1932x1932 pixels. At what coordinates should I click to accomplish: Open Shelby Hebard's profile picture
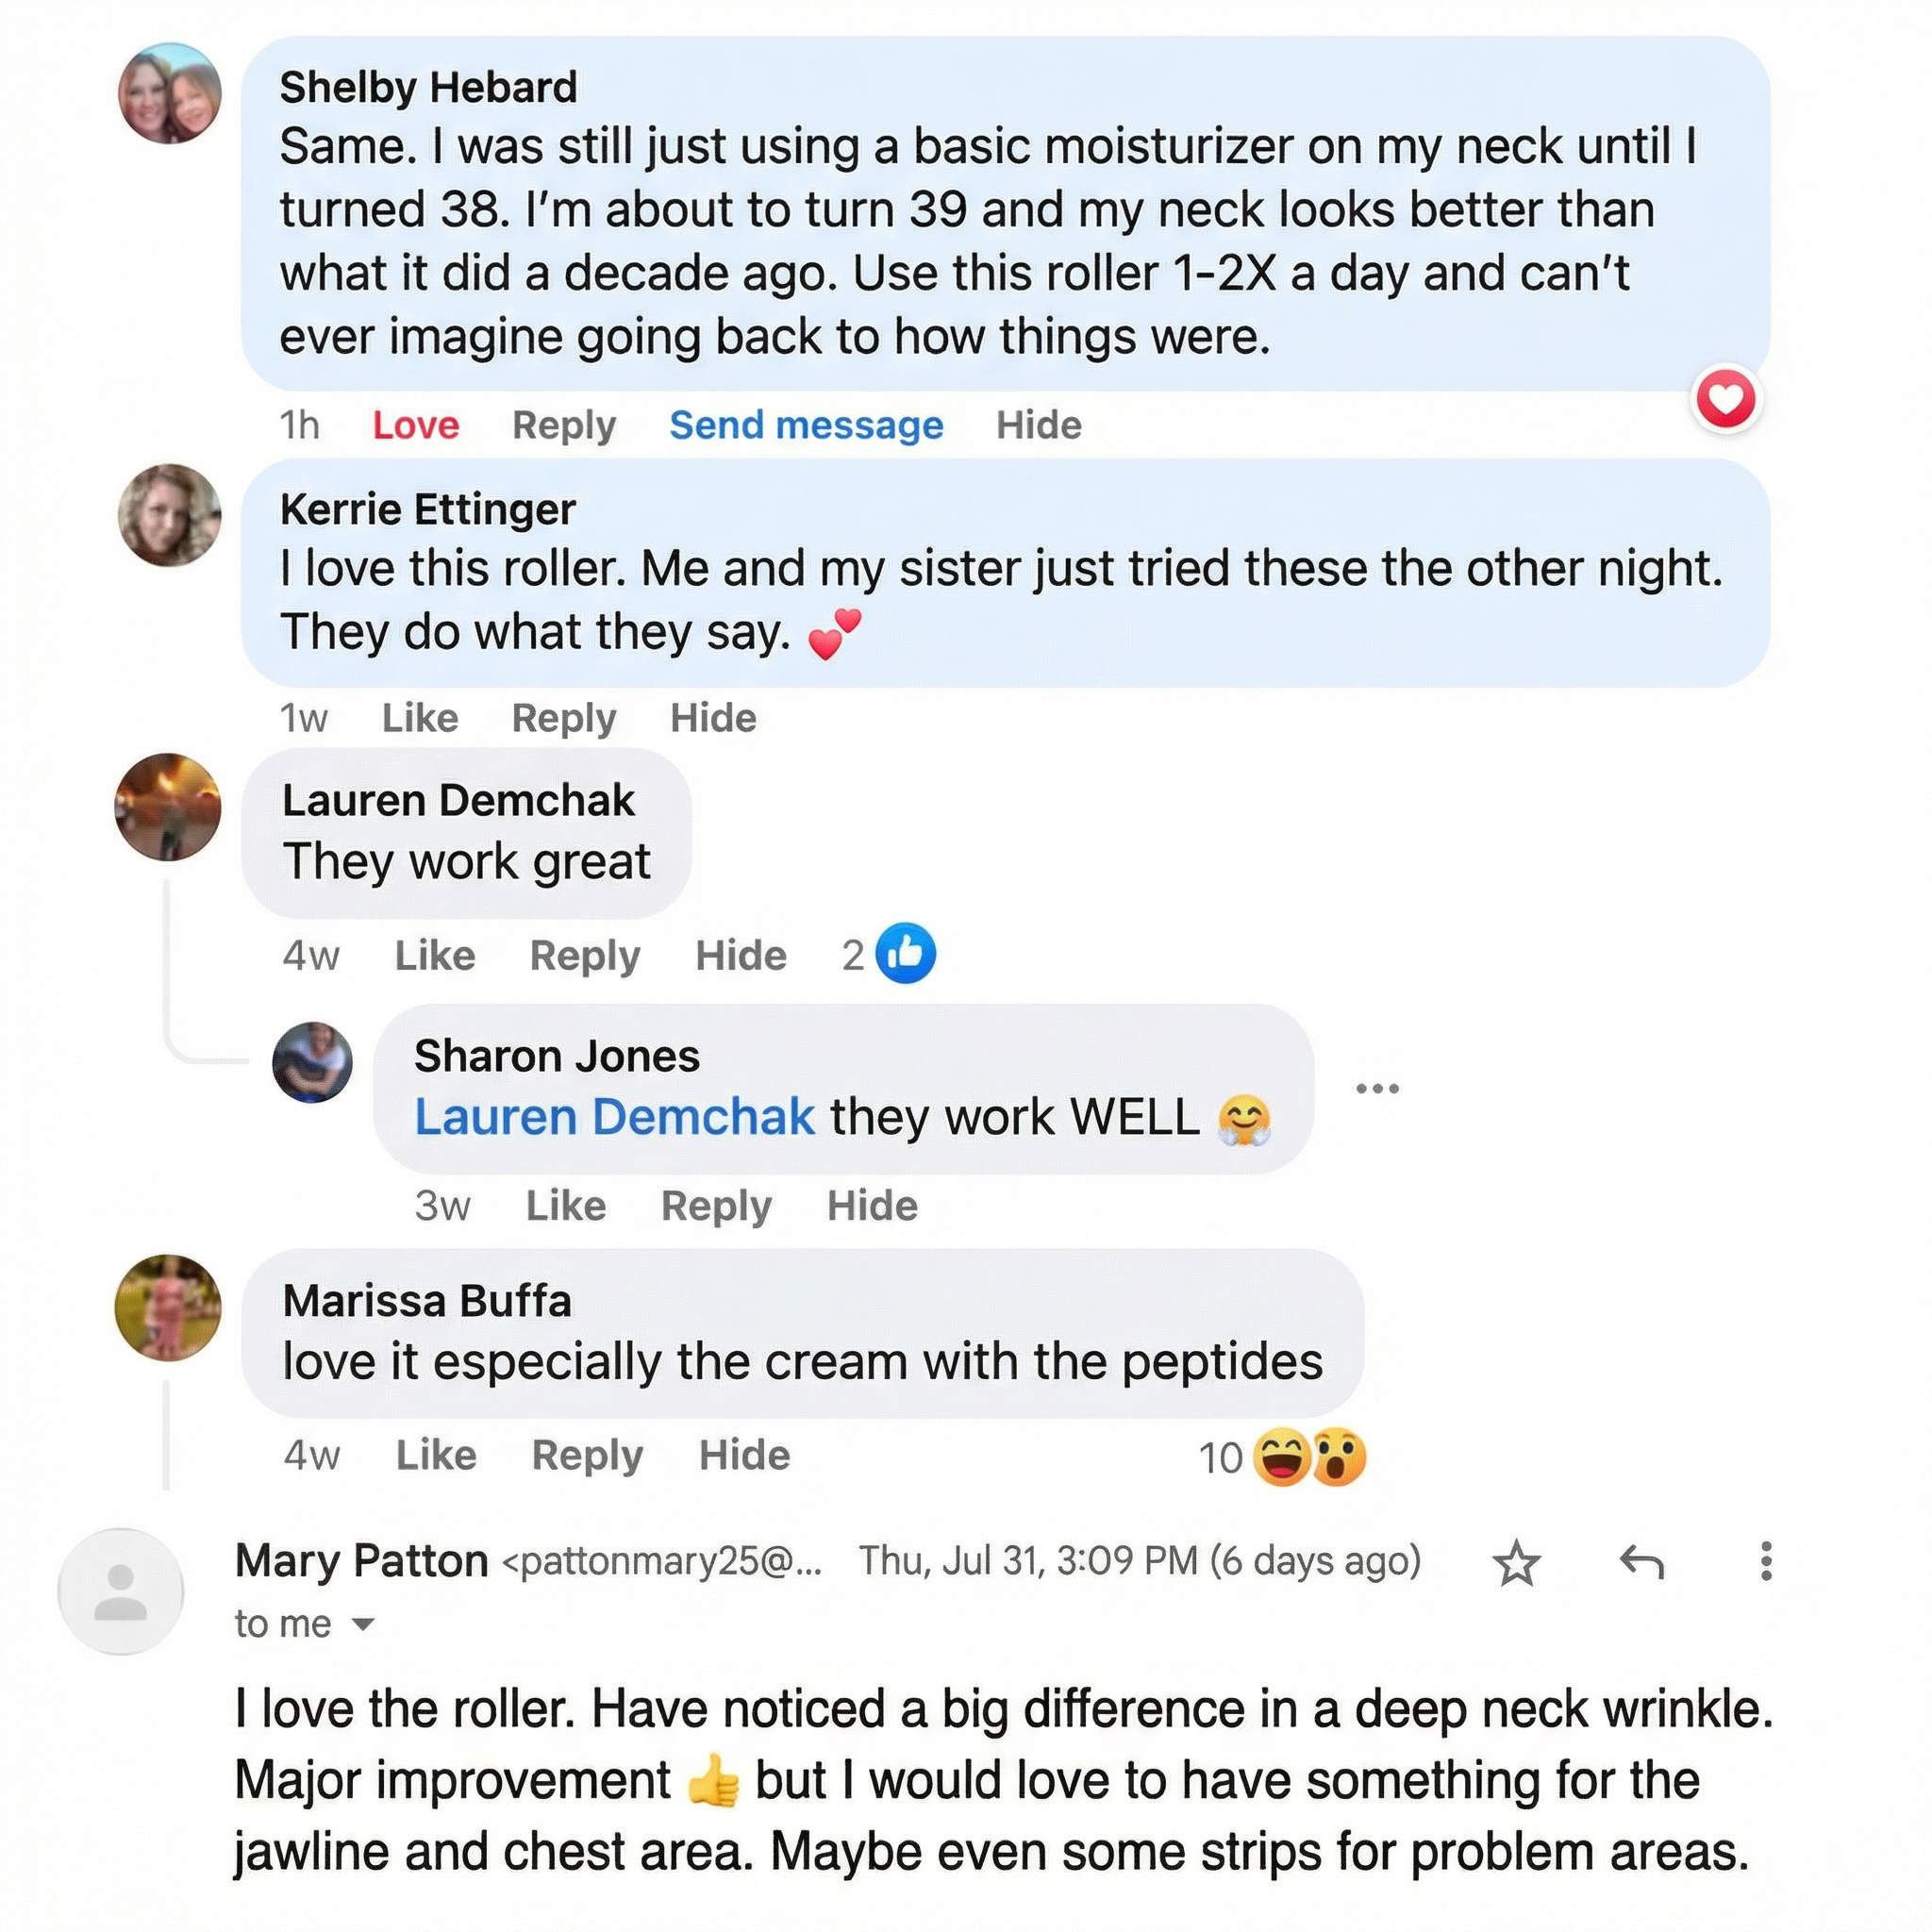169,93
